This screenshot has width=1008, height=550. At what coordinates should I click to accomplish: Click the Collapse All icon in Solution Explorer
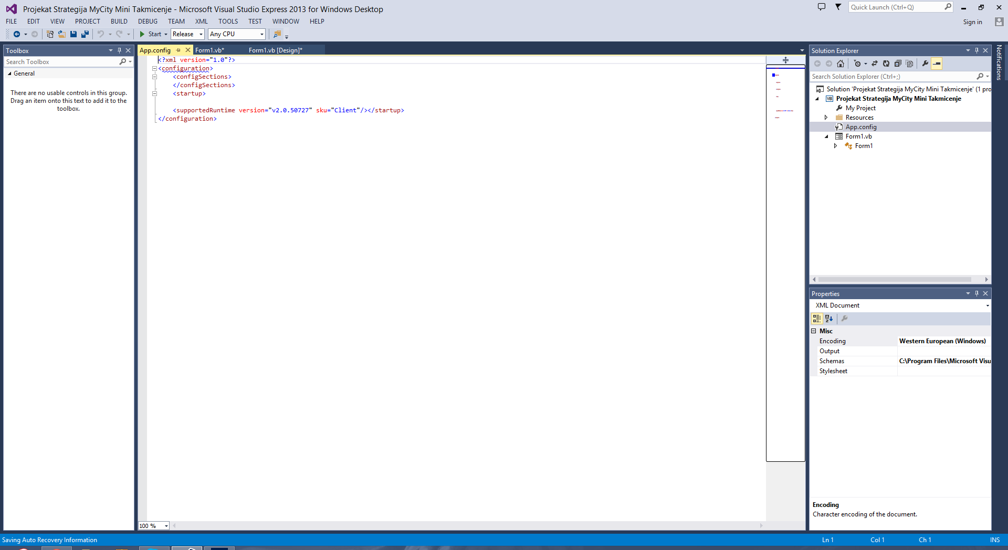point(898,64)
